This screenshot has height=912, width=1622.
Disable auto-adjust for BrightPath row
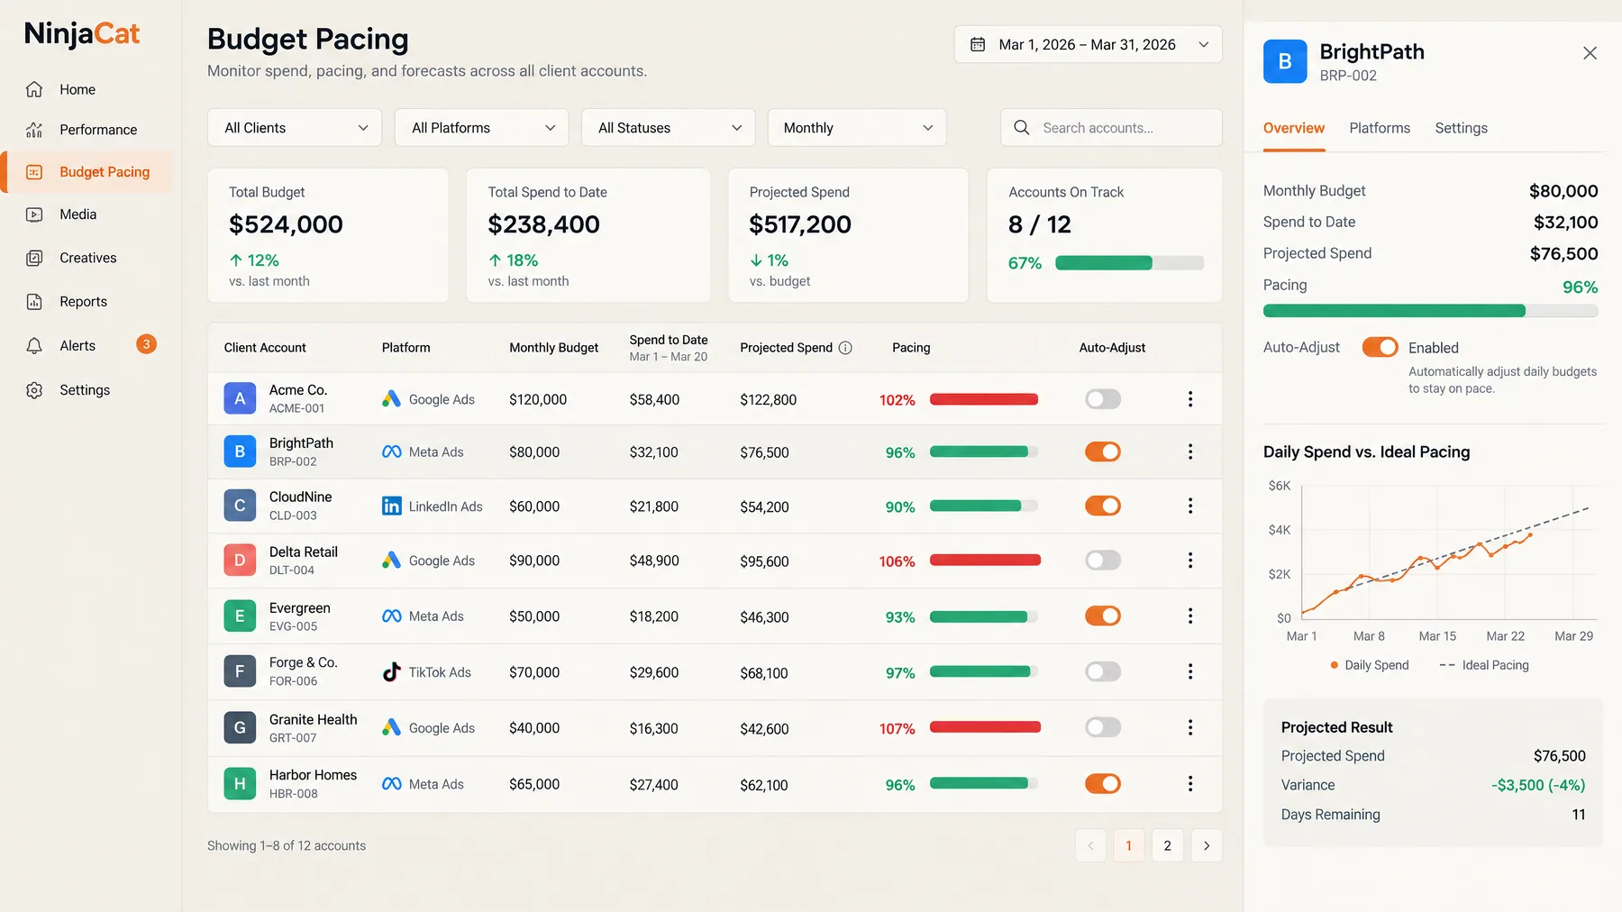point(1103,452)
